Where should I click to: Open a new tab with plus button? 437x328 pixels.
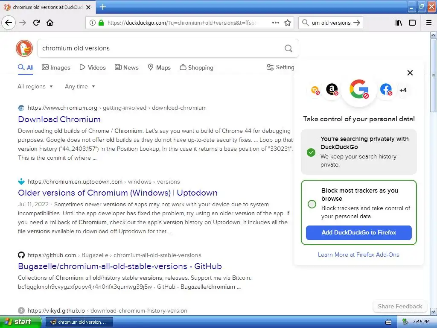pos(103,7)
